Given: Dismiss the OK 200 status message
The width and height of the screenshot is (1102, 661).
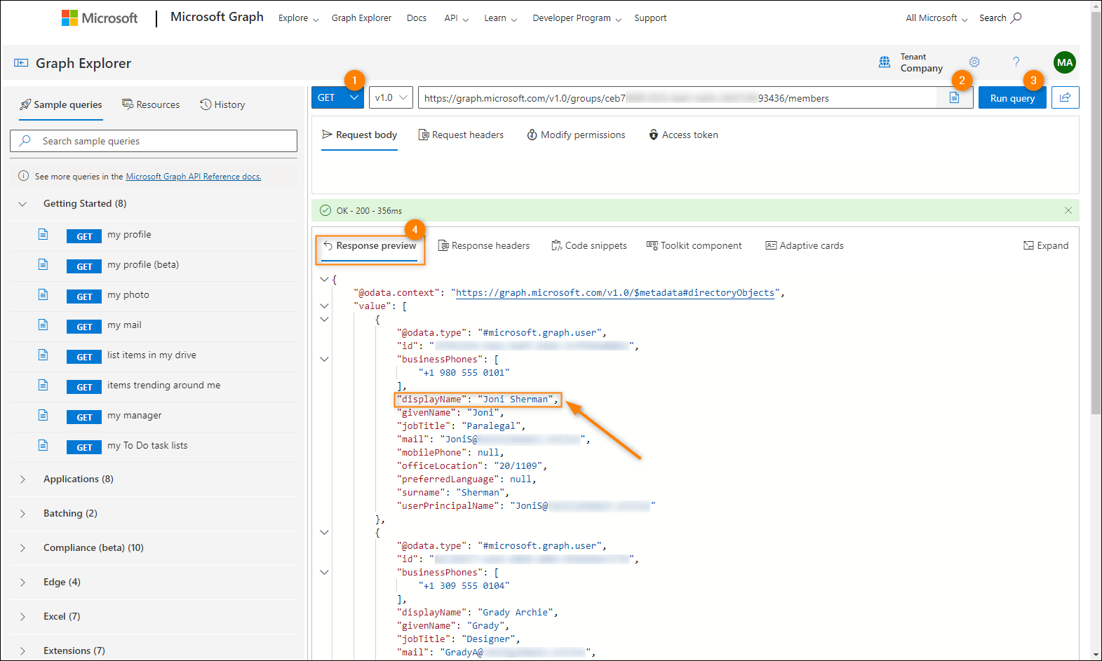Looking at the screenshot, I should (x=1068, y=210).
